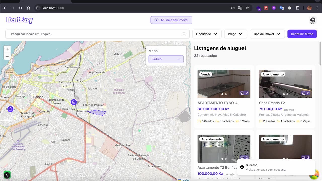
Task: Click the success checkmark in the toast
Action: tap(242, 167)
